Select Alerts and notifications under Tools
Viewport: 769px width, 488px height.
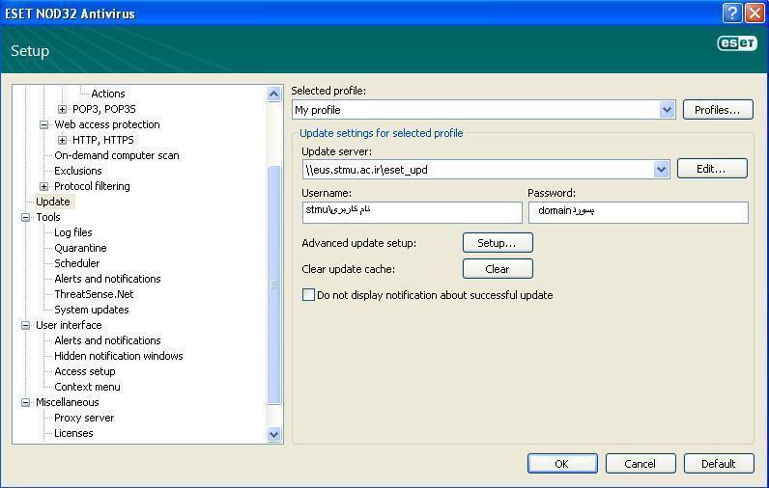[x=107, y=279]
